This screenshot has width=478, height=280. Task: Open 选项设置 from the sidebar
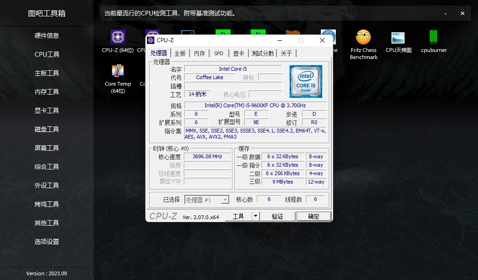[46, 242]
